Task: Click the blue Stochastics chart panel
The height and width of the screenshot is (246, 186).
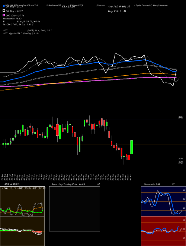Action: click(x=163, y=201)
